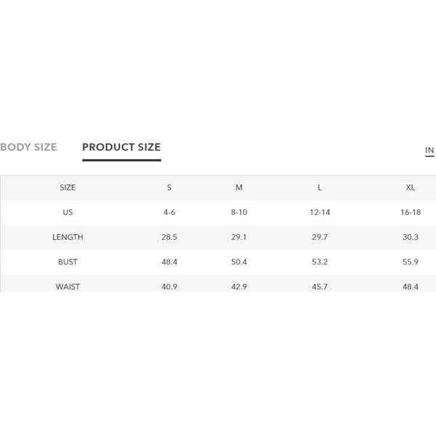The width and height of the screenshot is (436, 436).
Task: Click the 55.9 bust value for XL
Action: [411, 262]
